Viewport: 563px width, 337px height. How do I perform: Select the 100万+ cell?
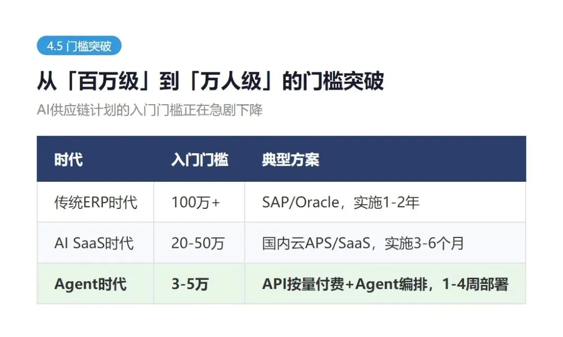(199, 202)
